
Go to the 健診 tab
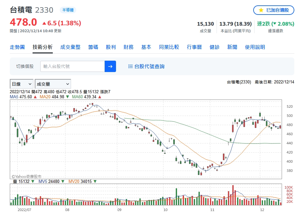coord(214,47)
